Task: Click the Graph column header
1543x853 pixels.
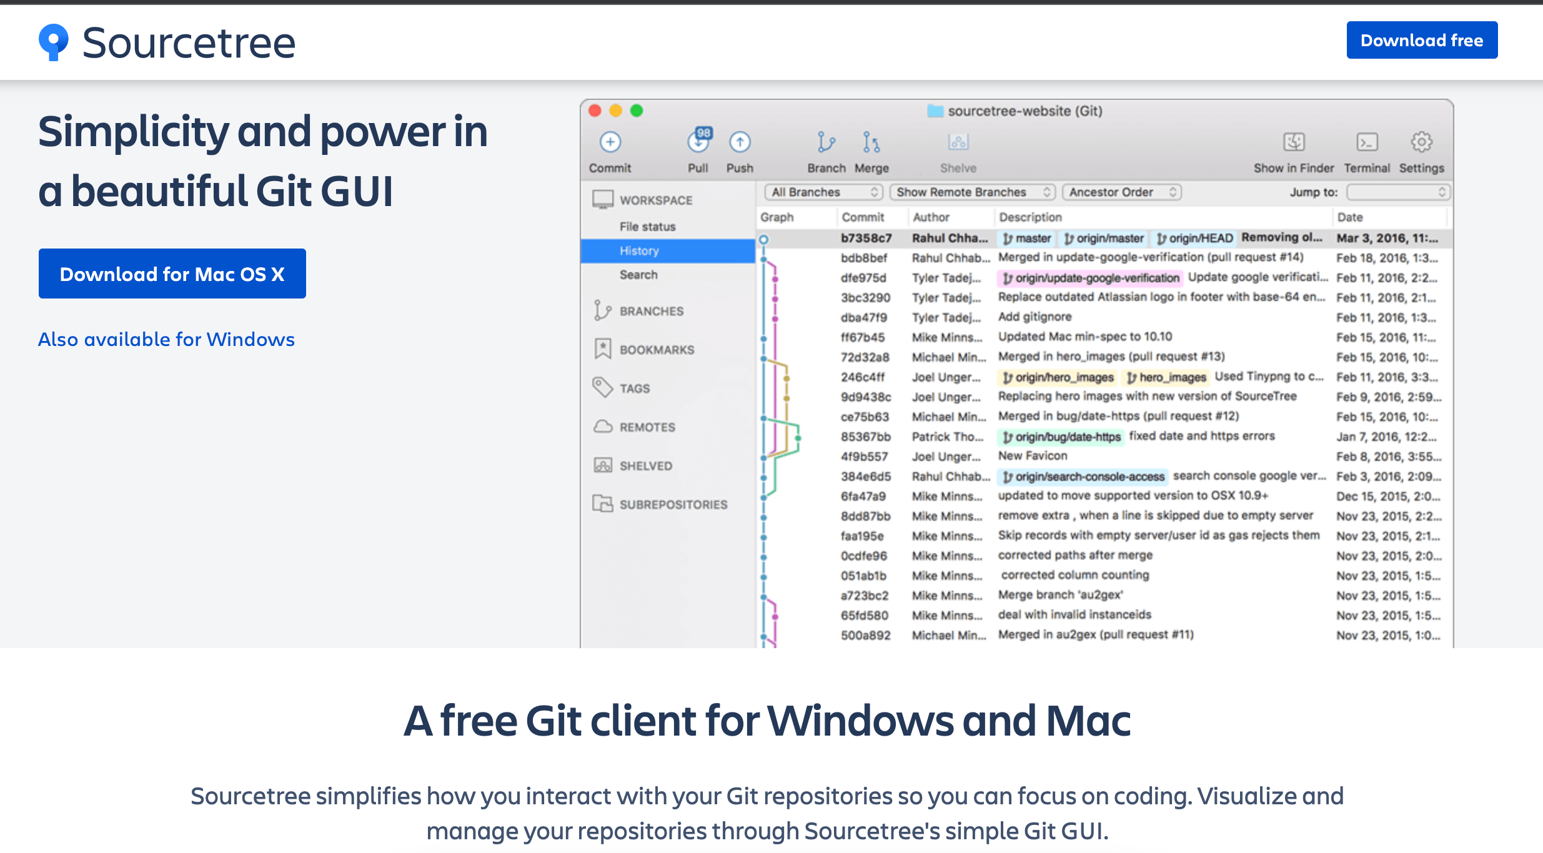Action: 776,217
